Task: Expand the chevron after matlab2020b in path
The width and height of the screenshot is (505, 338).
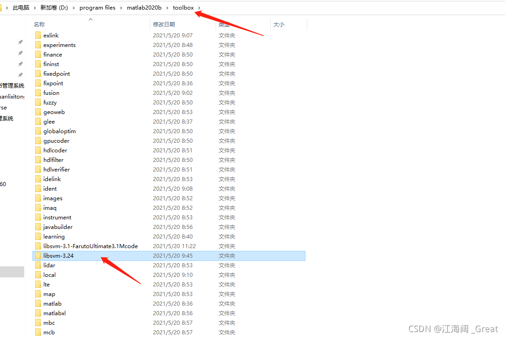Action: click(x=167, y=8)
